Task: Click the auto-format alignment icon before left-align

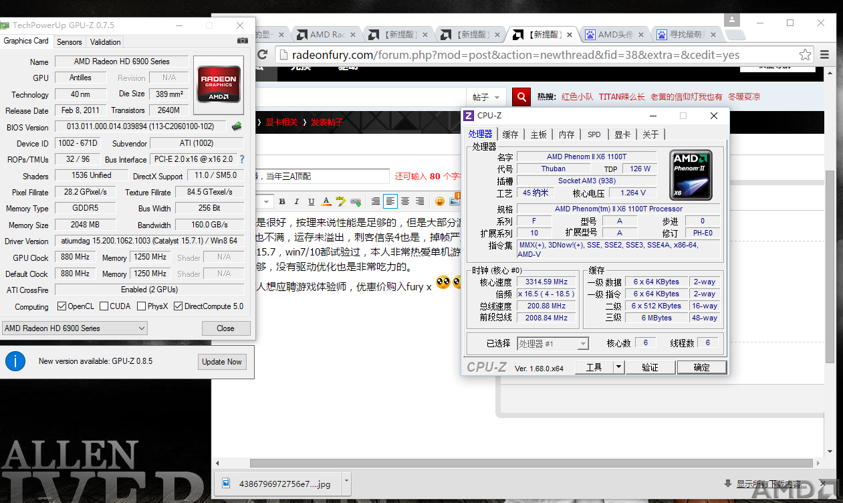Action: point(376,201)
